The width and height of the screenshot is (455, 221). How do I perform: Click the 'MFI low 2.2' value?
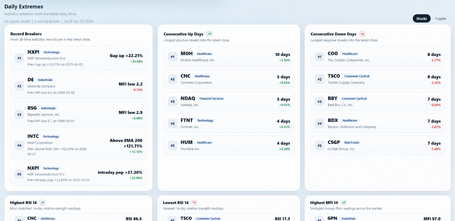point(131,84)
